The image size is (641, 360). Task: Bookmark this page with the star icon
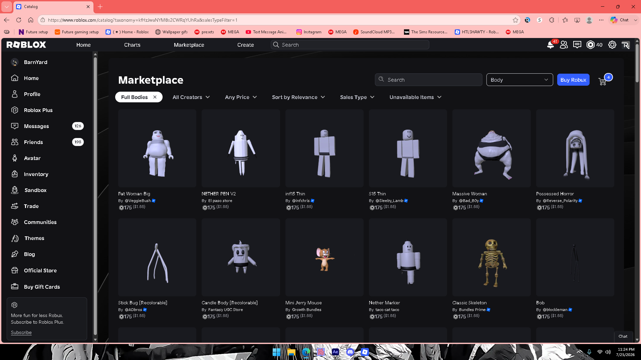(x=515, y=20)
